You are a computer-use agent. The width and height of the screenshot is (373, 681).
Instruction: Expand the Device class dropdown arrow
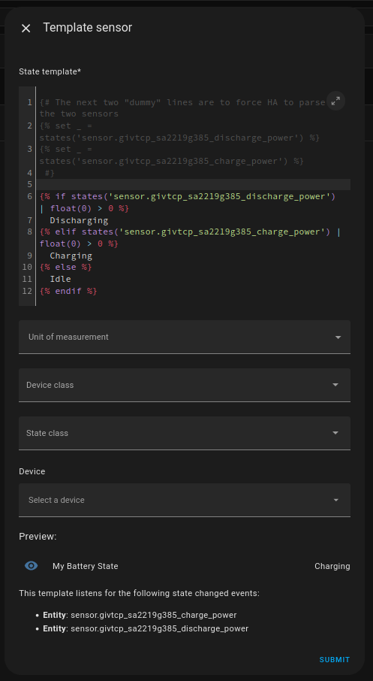point(335,385)
